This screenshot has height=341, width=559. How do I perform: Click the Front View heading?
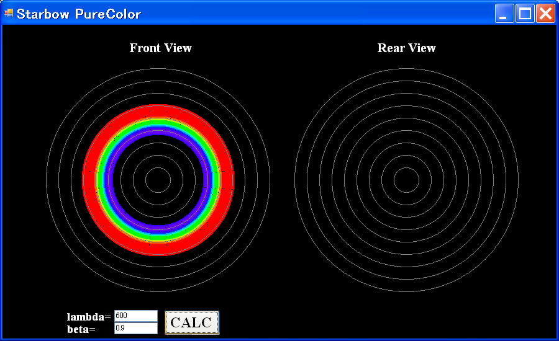coord(160,48)
